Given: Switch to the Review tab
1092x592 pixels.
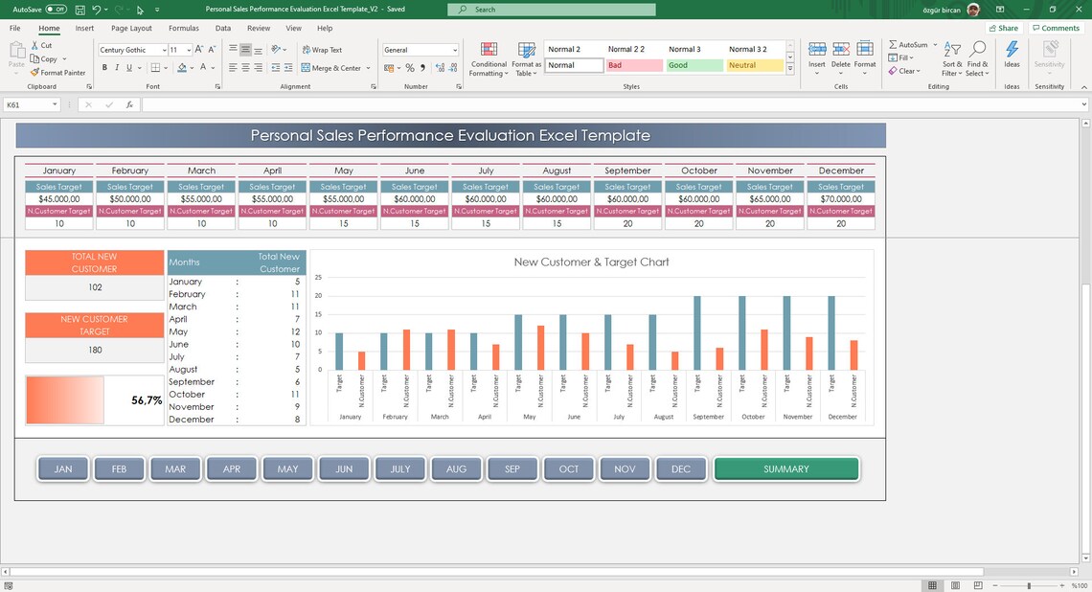Looking at the screenshot, I should [259, 29].
